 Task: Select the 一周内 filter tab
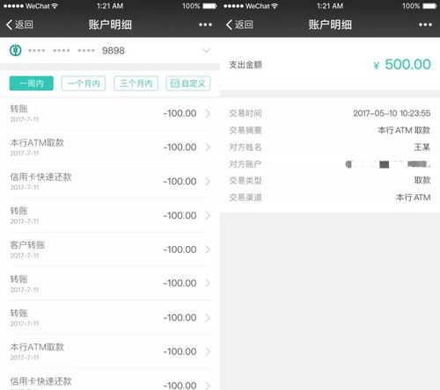[32, 83]
